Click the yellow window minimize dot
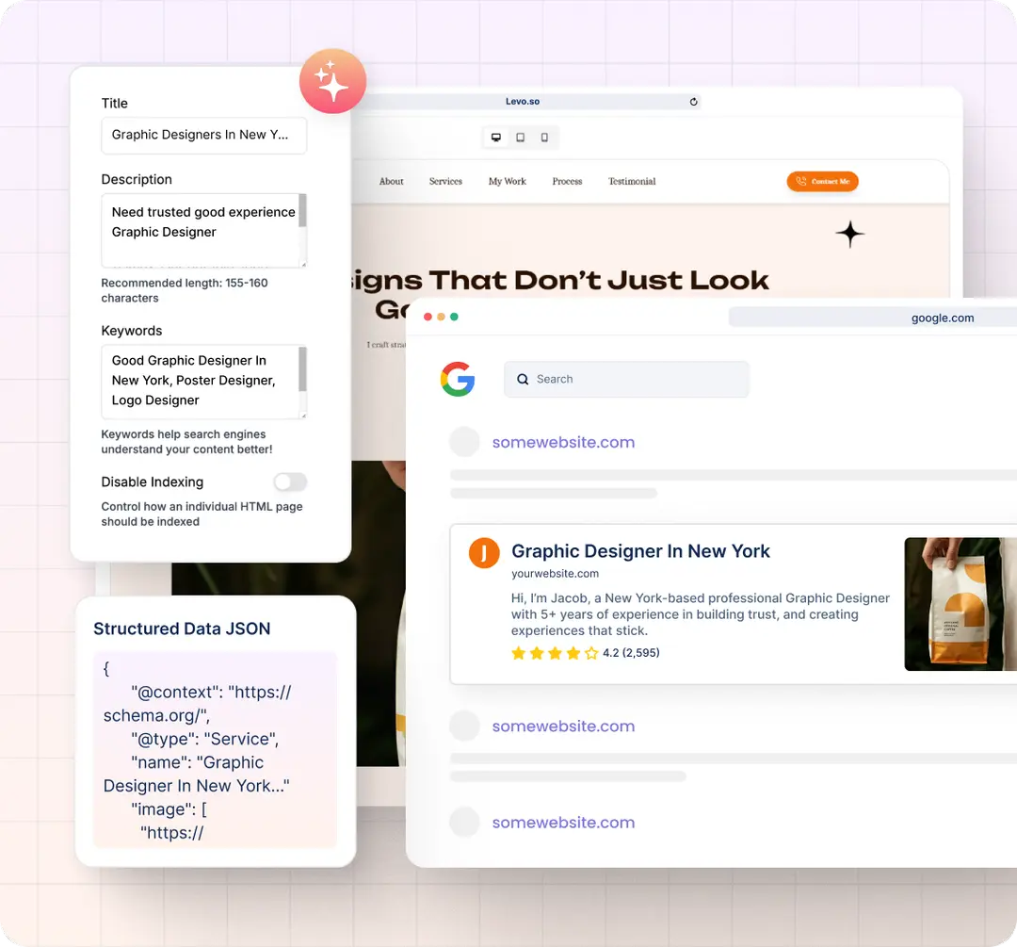The height and width of the screenshot is (947, 1017). click(441, 317)
